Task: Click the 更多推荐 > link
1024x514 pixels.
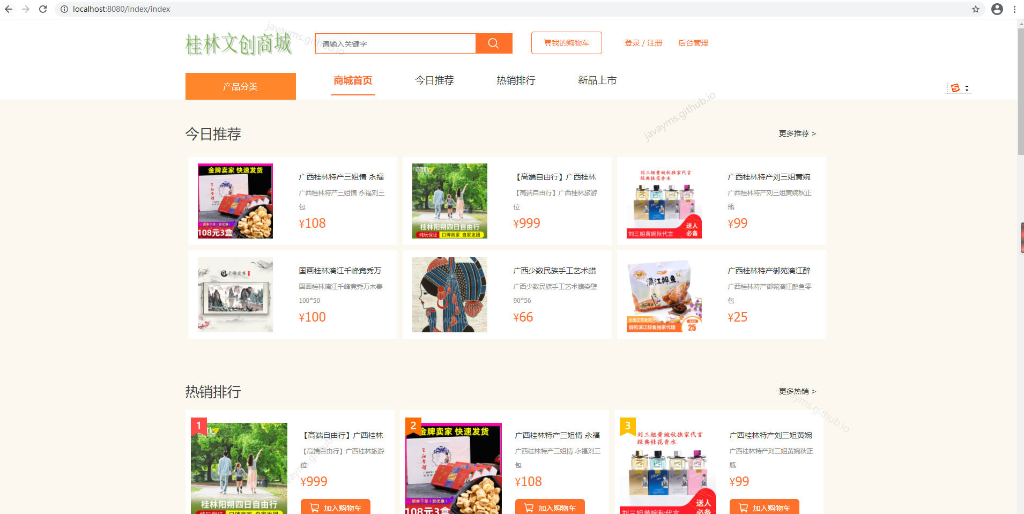Action: pyautogui.click(x=797, y=133)
